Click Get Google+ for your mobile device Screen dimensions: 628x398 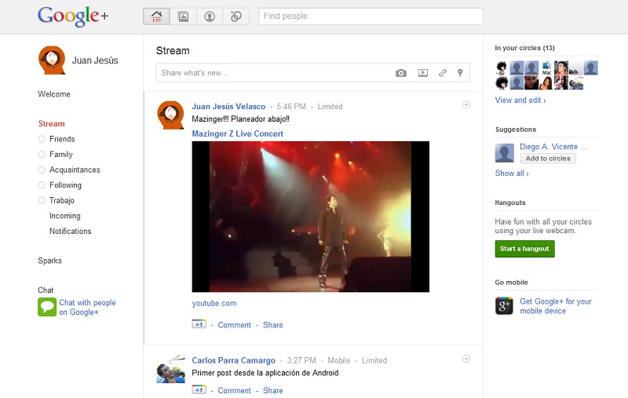(556, 306)
